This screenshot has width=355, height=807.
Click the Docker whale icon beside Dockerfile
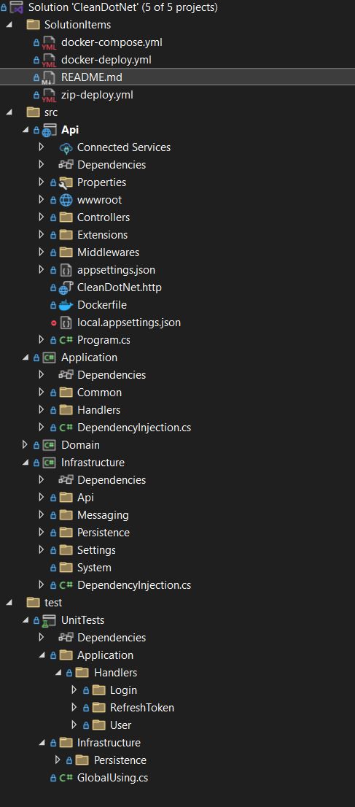click(x=66, y=305)
